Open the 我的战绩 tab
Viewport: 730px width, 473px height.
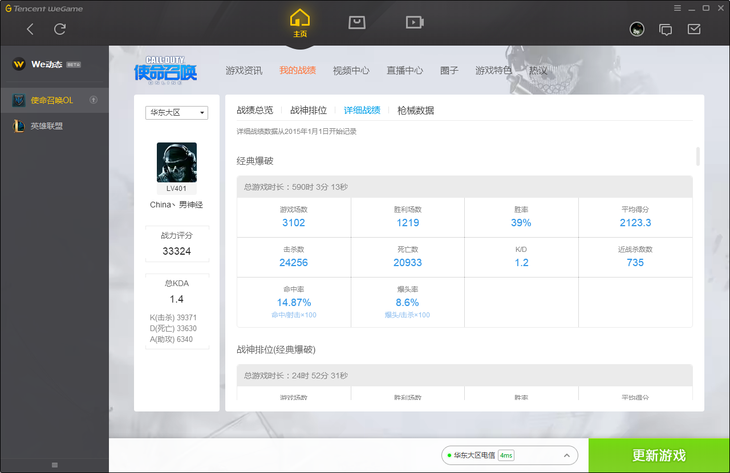click(x=298, y=71)
